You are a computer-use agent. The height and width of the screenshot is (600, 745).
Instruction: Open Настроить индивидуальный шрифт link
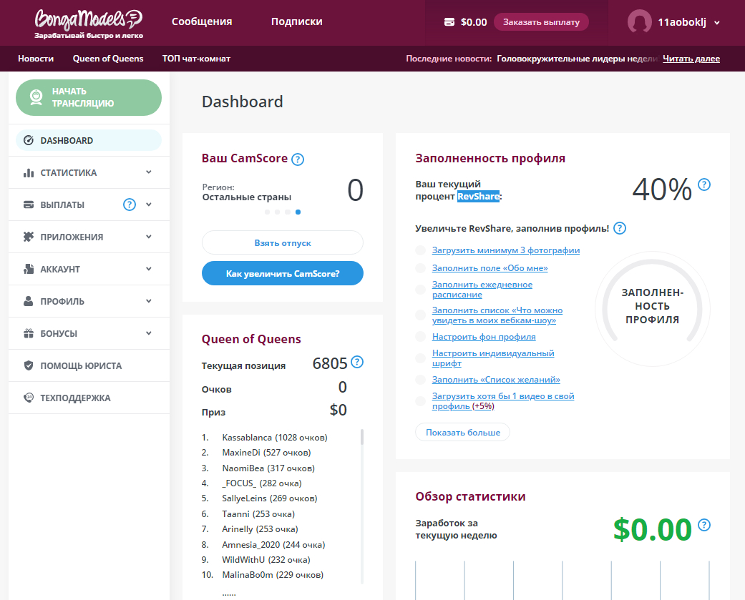click(x=493, y=358)
